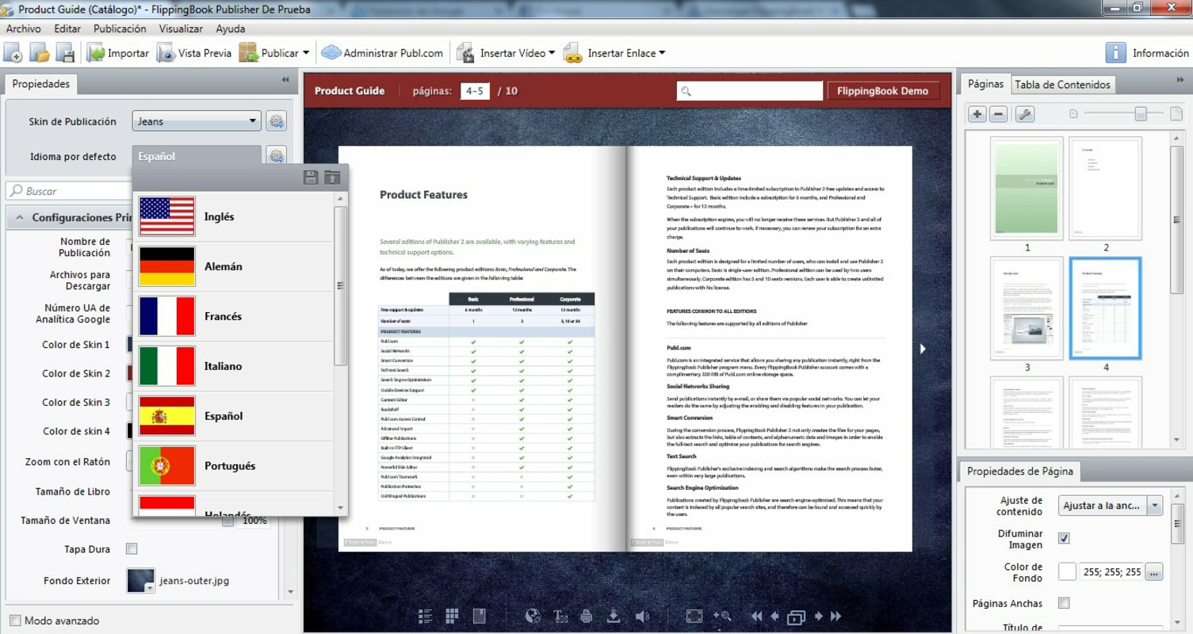Open Fondo Exterior image dropdown

click(150, 587)
